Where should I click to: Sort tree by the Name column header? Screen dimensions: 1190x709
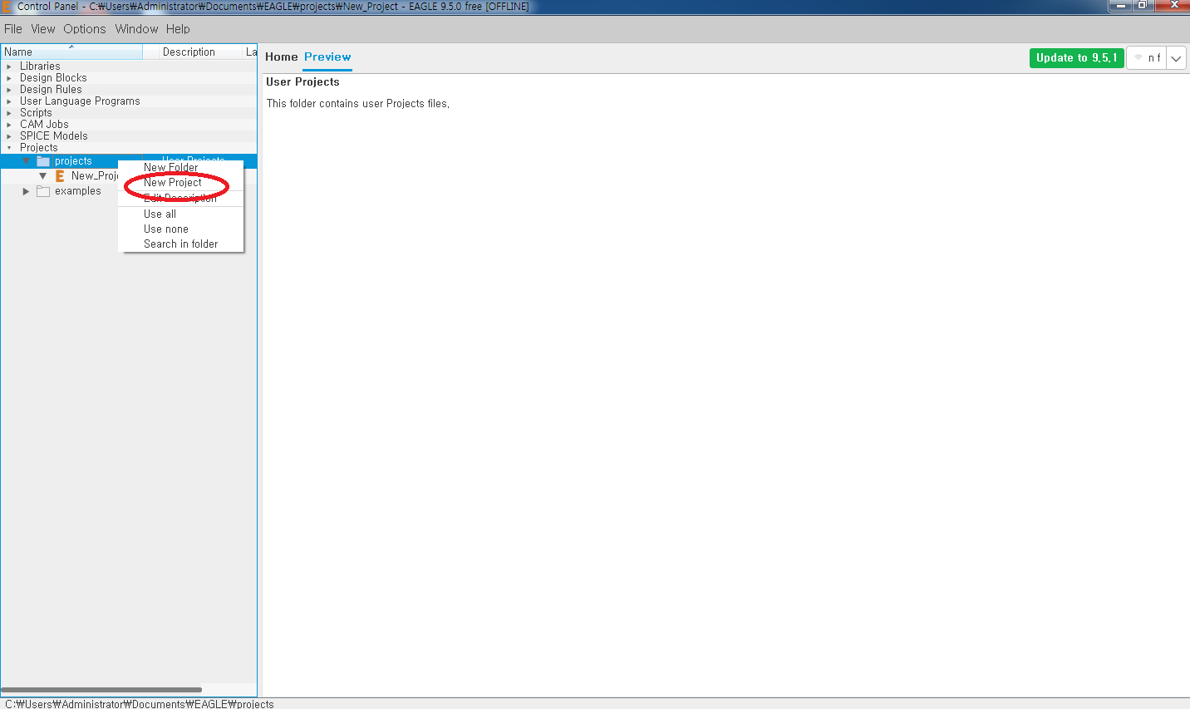coord(71,52)
